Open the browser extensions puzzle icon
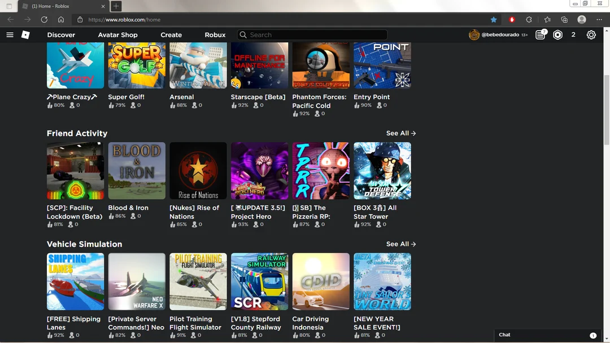This screenshot has height=343, width=610. pos(529,19)
